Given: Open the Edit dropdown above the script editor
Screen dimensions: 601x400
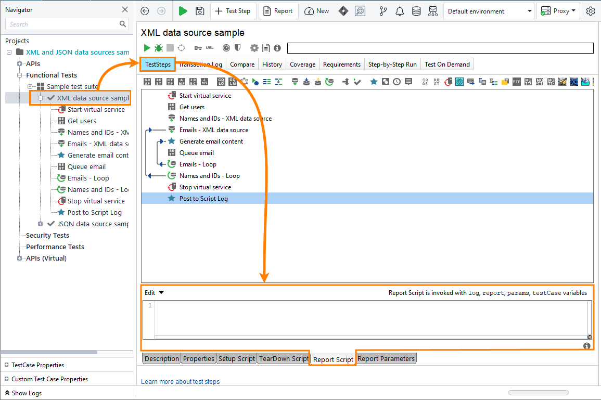Looking at the screenshot, I should 154,293.
